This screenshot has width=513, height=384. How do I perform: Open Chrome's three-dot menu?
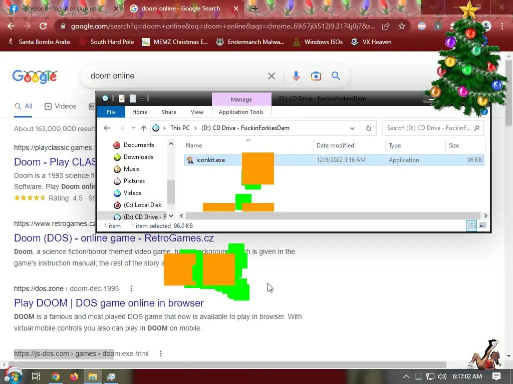[x=502, y=26]
